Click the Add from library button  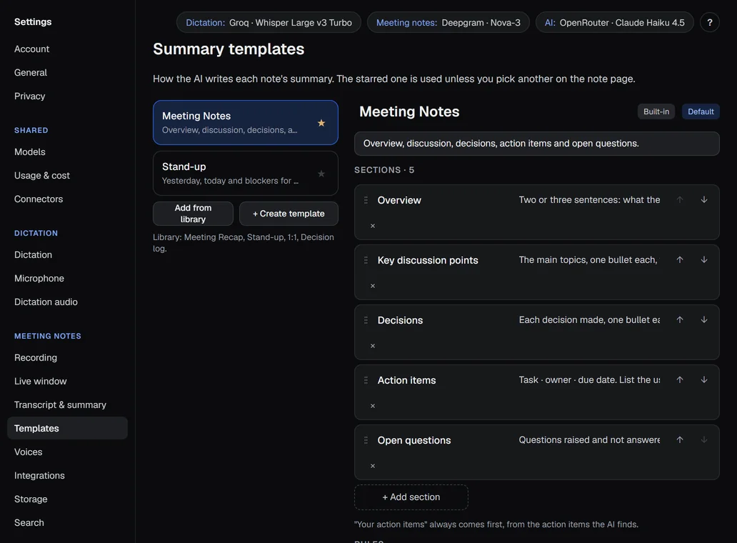[193, 214]
